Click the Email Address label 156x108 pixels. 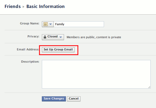pyautogui.click(x=28, y=49)
